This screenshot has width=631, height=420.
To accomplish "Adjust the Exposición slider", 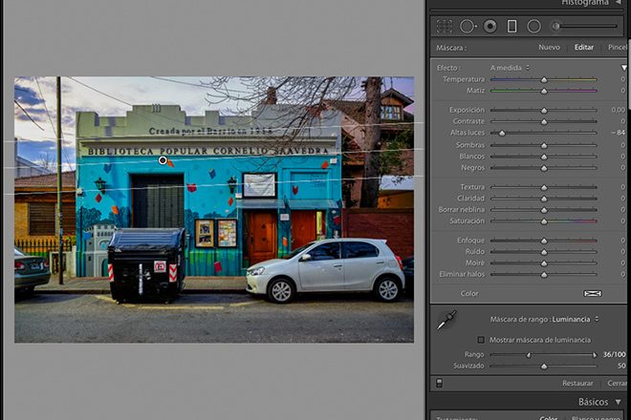I will click(544, 110).
